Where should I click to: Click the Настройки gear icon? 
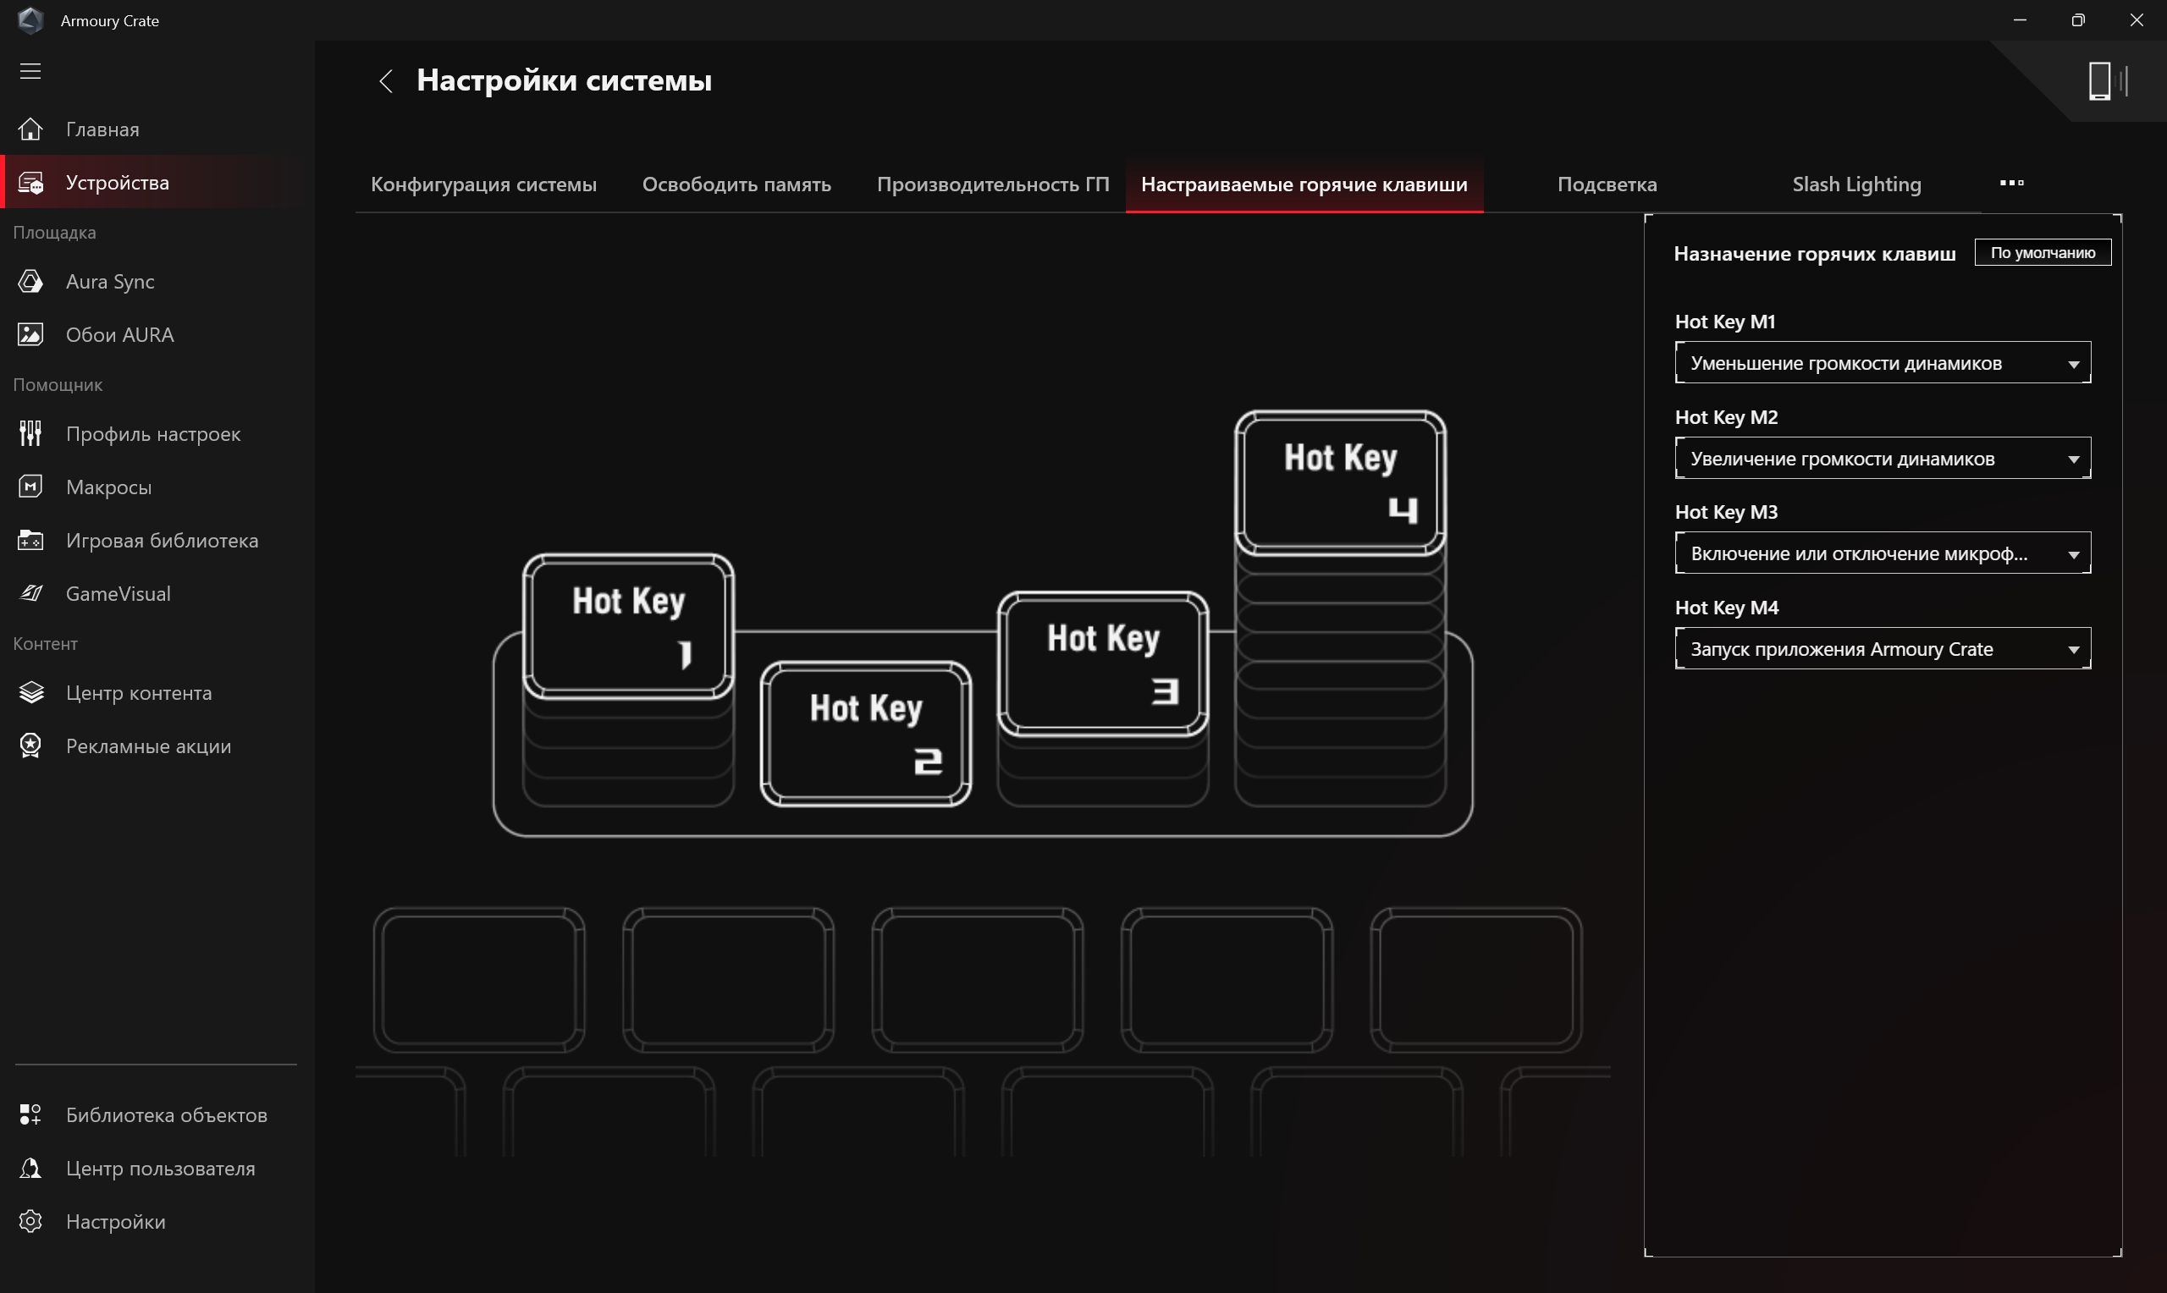pos(30,1222)
